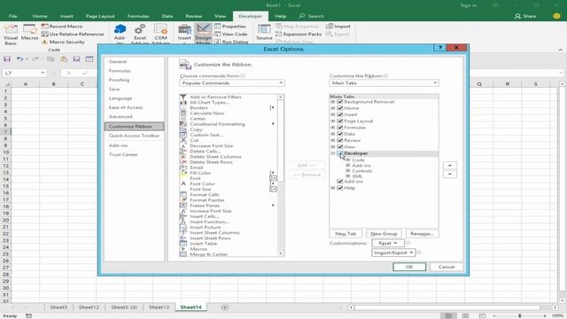
Task: Open the Visual Basic editor icon
Action: (11, 35)
